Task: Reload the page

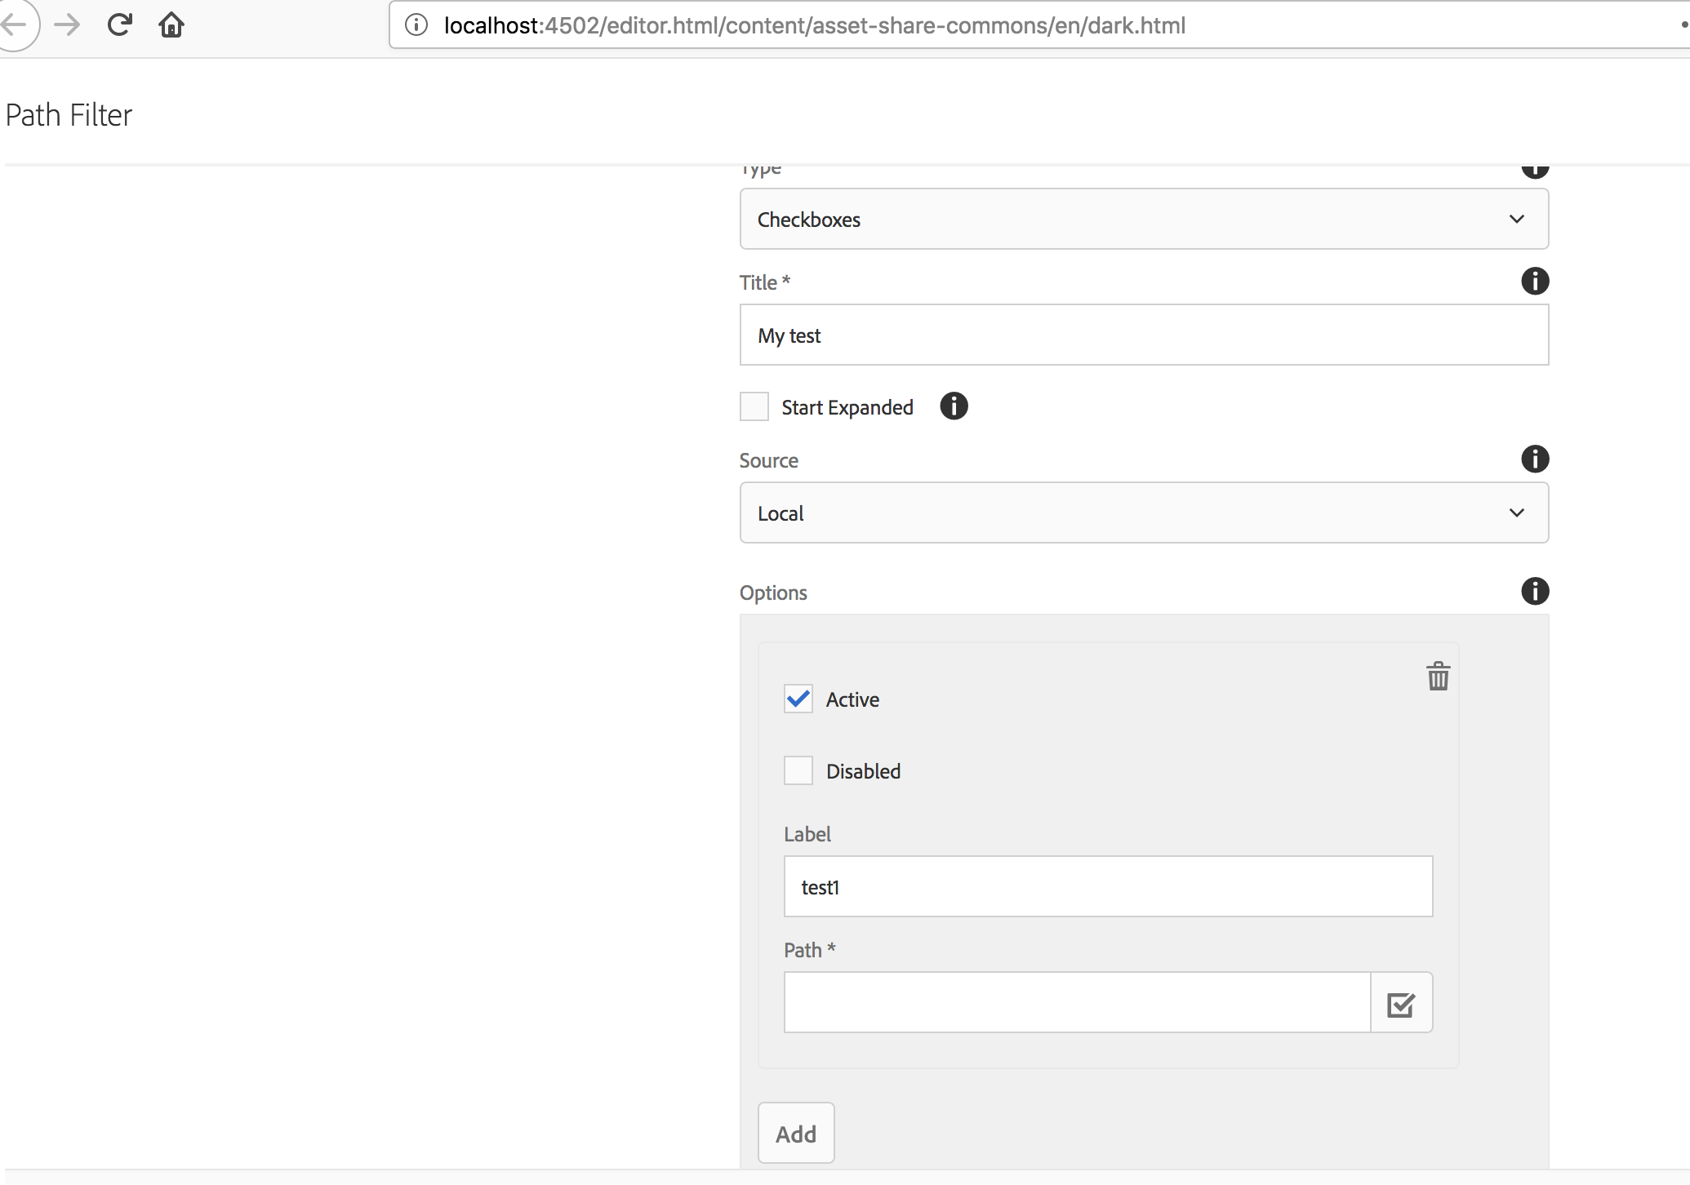Action: pyautogui.click(x=119, y=24)
